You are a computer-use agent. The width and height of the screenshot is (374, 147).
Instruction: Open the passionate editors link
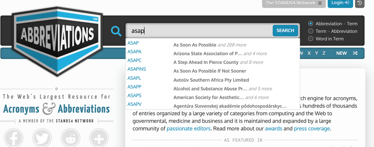(x=189, y=128)
